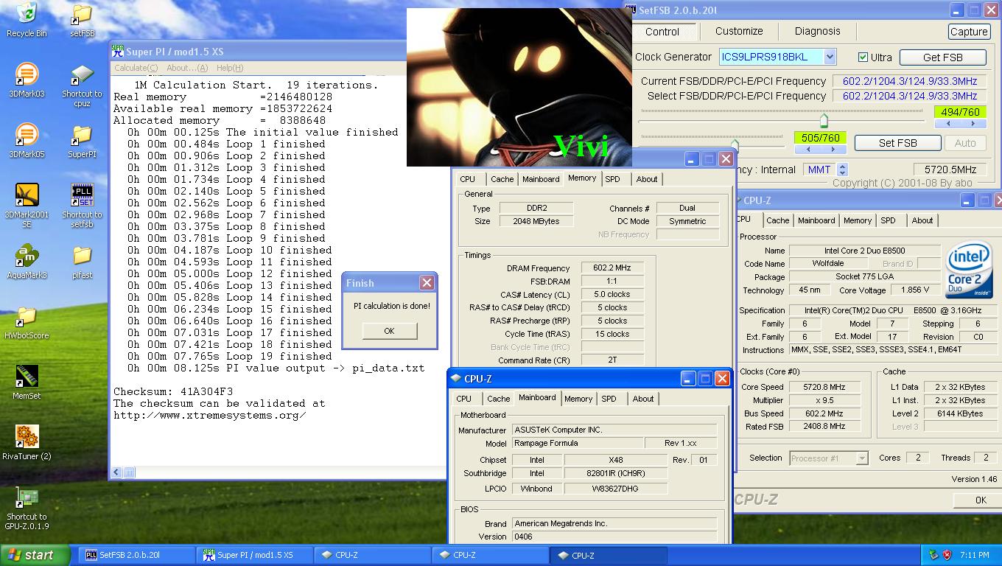
Task: Open Shortcut to GPU-Z.0.1.9 icon
Action: [27, 497]
